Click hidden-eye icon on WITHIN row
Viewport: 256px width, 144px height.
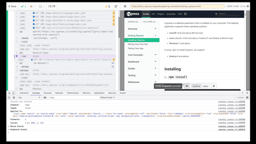(113, 67)
